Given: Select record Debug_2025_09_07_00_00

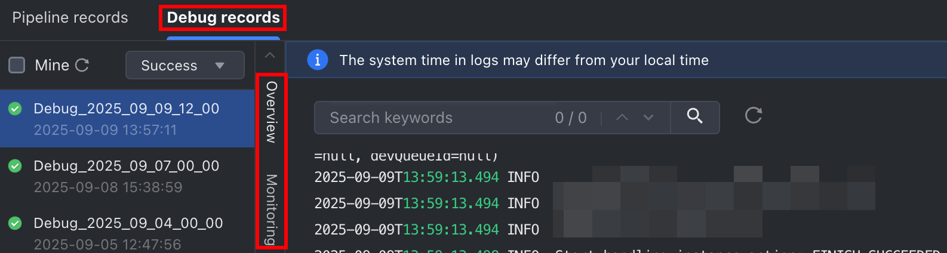Looking at the screenshot, I should point(127,176).
